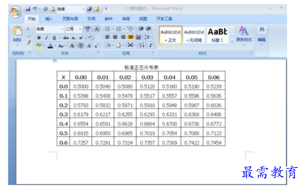Open the ribbon font name dropdown

[x=63, y=29]
